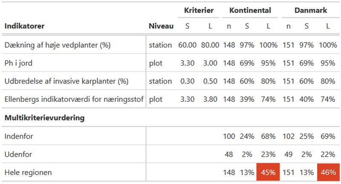This screenshot has height=184, width=341.
Task: Select the Dækning af høje vedplanter row
Action: click(170, 45)
